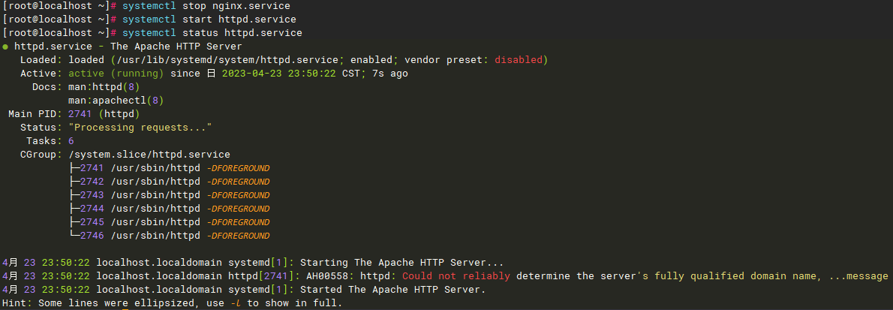Click the green status dot beside httpd.service
Image resolution: width=893 pixels, height=310 pixels.
coord(6,47)
